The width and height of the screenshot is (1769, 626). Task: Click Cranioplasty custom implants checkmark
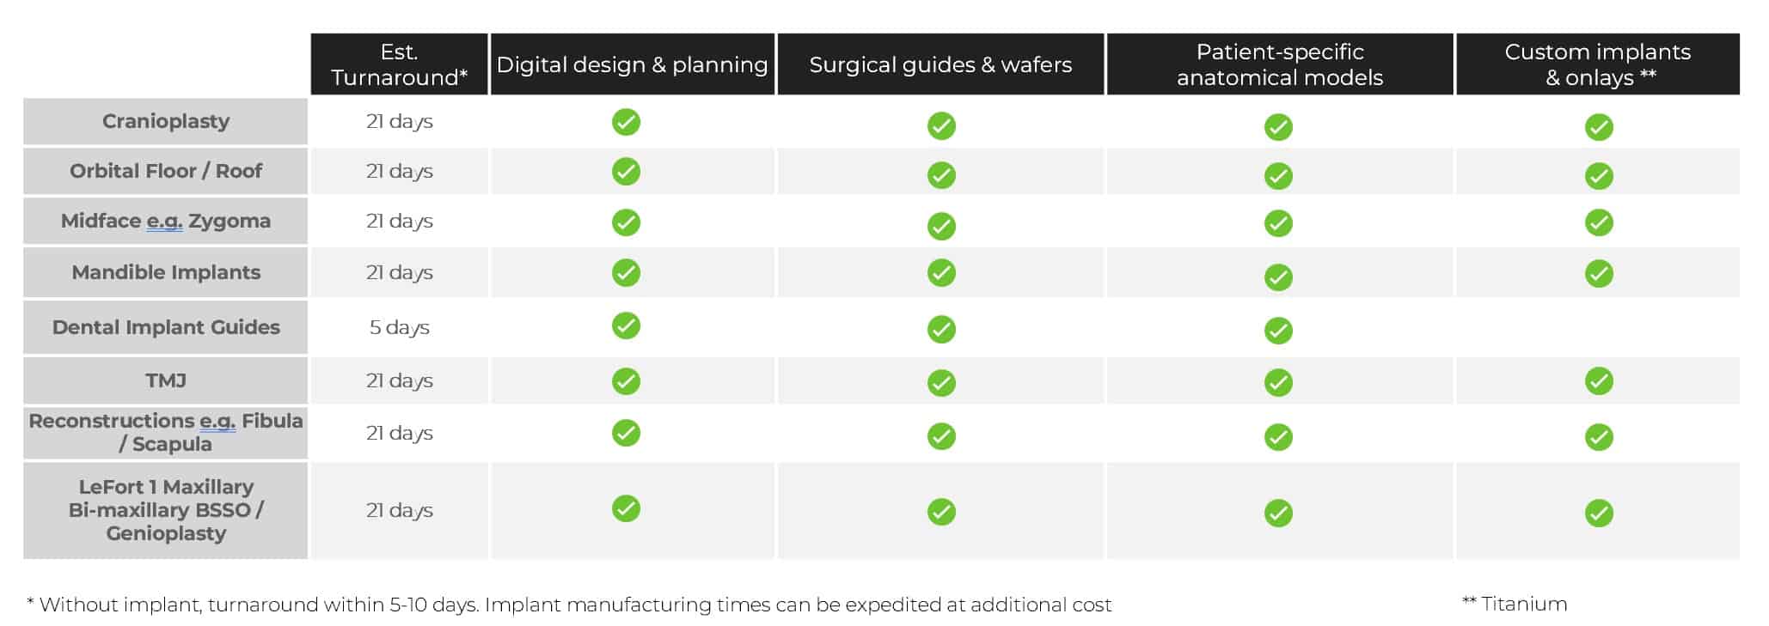click(x=1599, y=127)
